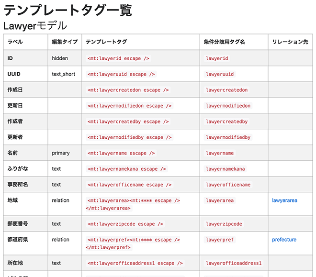The height and width of the screenshot is (277, 316).
Task: Click the ラベル column header
Action: click(25, 42)
